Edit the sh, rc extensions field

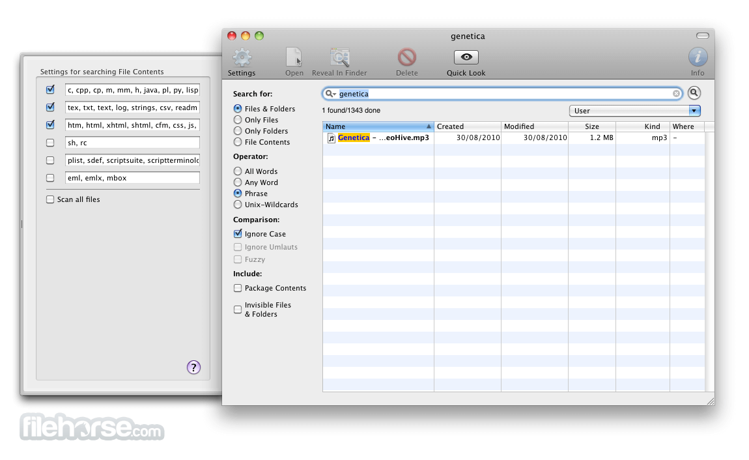click(x=132, y=142)
